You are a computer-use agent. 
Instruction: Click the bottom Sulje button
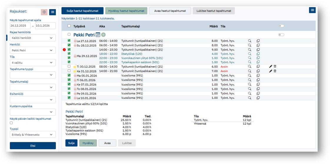(x=71, y=143)
